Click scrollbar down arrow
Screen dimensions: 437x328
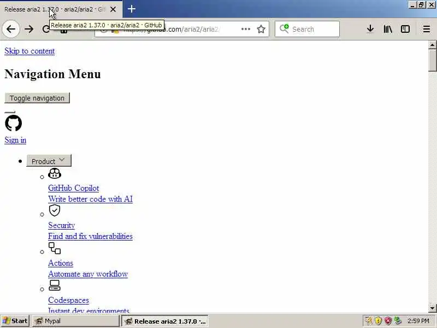pos(432,308)
